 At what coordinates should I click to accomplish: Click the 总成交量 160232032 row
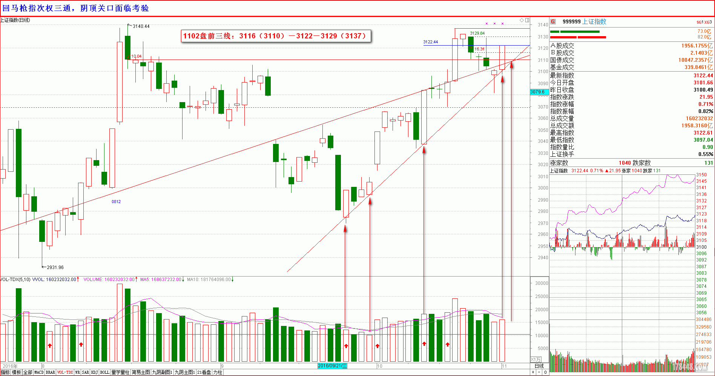click(x=632, y=118)
